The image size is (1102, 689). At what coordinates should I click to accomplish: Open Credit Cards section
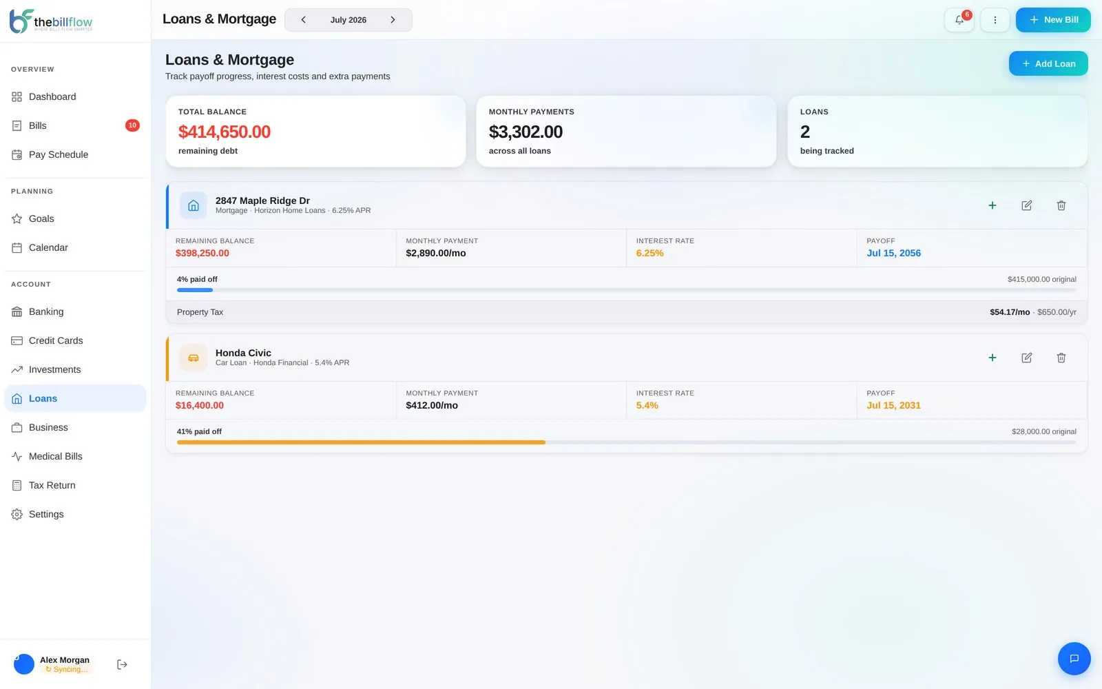click(75, 340)
